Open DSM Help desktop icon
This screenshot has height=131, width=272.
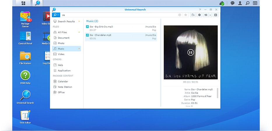point(25,77)
